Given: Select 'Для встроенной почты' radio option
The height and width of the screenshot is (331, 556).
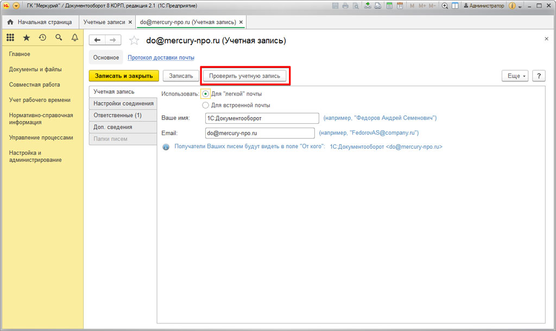Looking at the screenshot, I should click(x=205, y=105).
